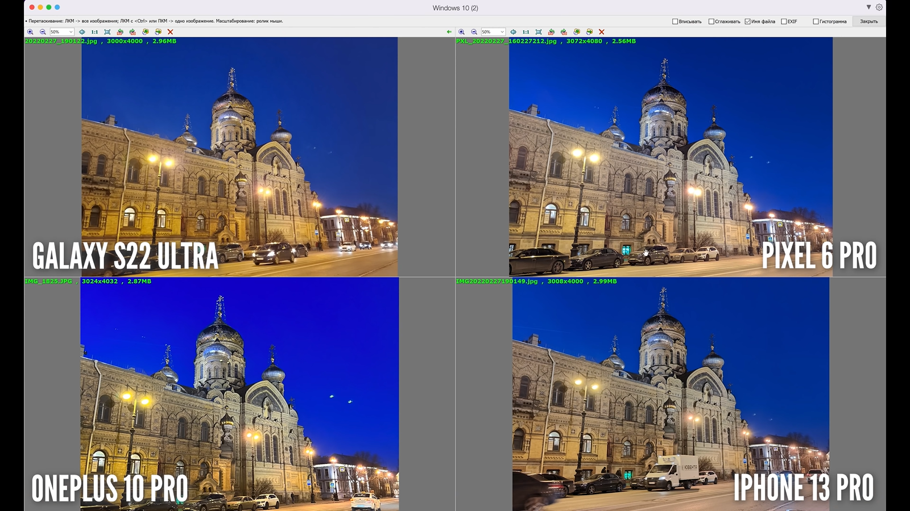Screen dimensions: 910x511
Task: Click left pane center-image crosshair icon
Action: coord(82,32)
